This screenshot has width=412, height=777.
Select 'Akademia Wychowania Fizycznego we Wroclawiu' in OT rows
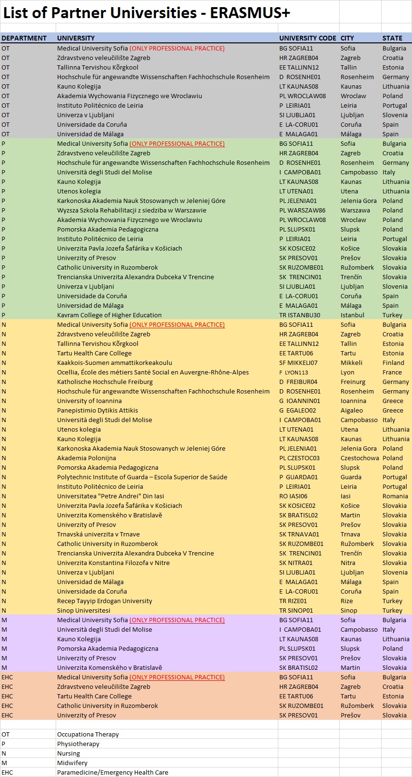(x=129, y=96)
